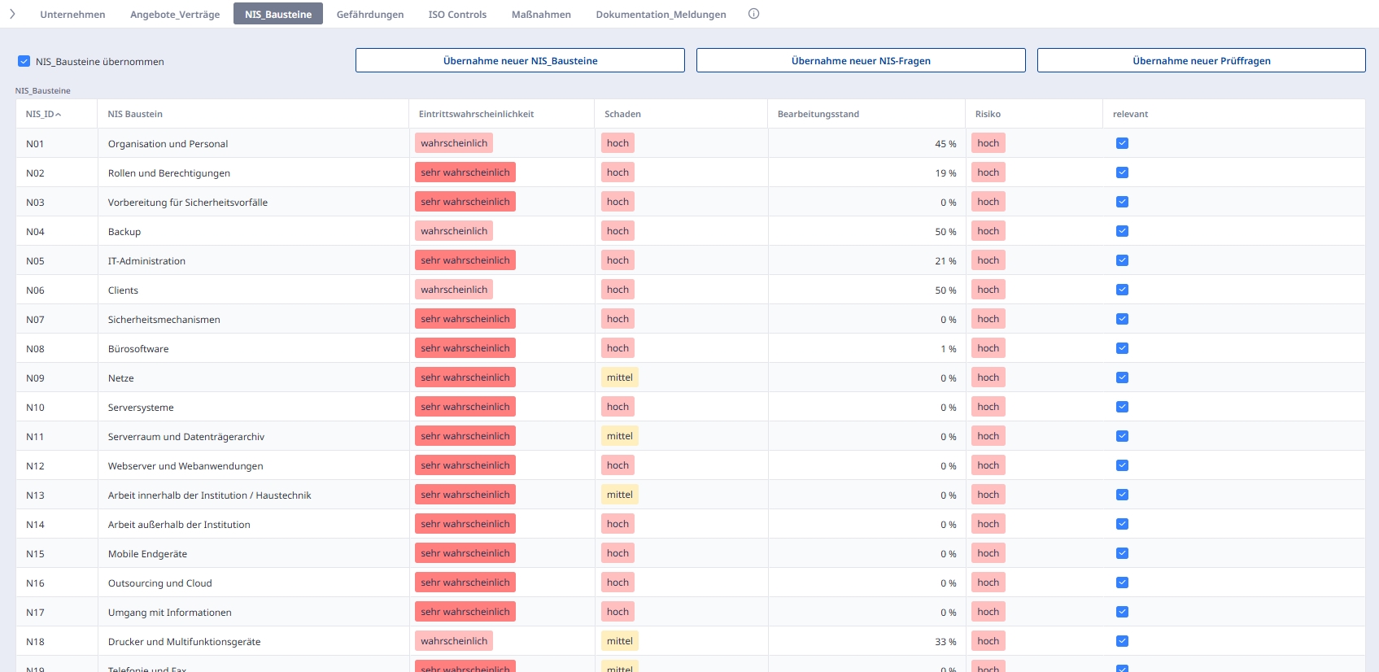
Task: Click Übernahme neuer NIS-Fragen button
Action: (861, 60)
